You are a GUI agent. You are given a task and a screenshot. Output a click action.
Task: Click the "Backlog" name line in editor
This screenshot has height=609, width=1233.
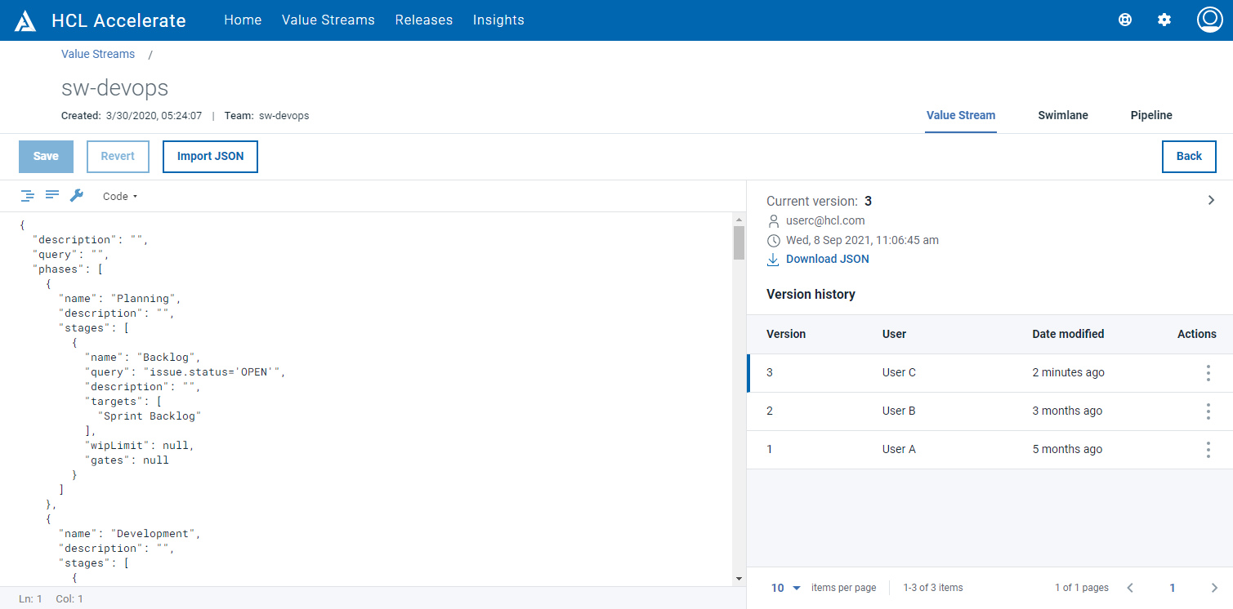point(142,358)
